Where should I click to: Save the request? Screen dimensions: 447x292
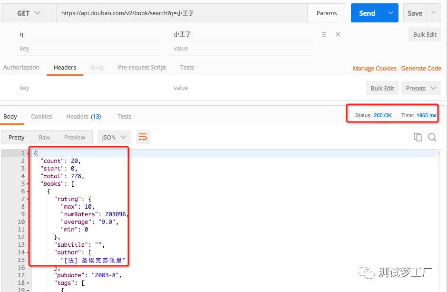[415, 13]
